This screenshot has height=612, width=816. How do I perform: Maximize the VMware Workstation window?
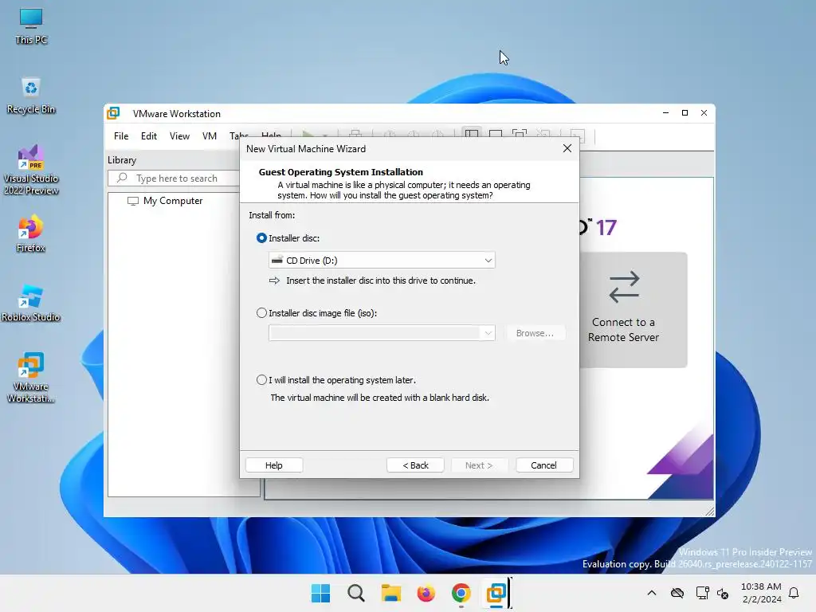[685, 113]
